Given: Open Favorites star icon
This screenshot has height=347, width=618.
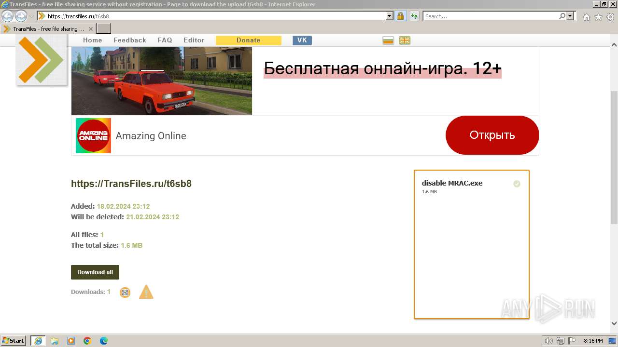Looking at the screenshot, I should click(598, 17).
